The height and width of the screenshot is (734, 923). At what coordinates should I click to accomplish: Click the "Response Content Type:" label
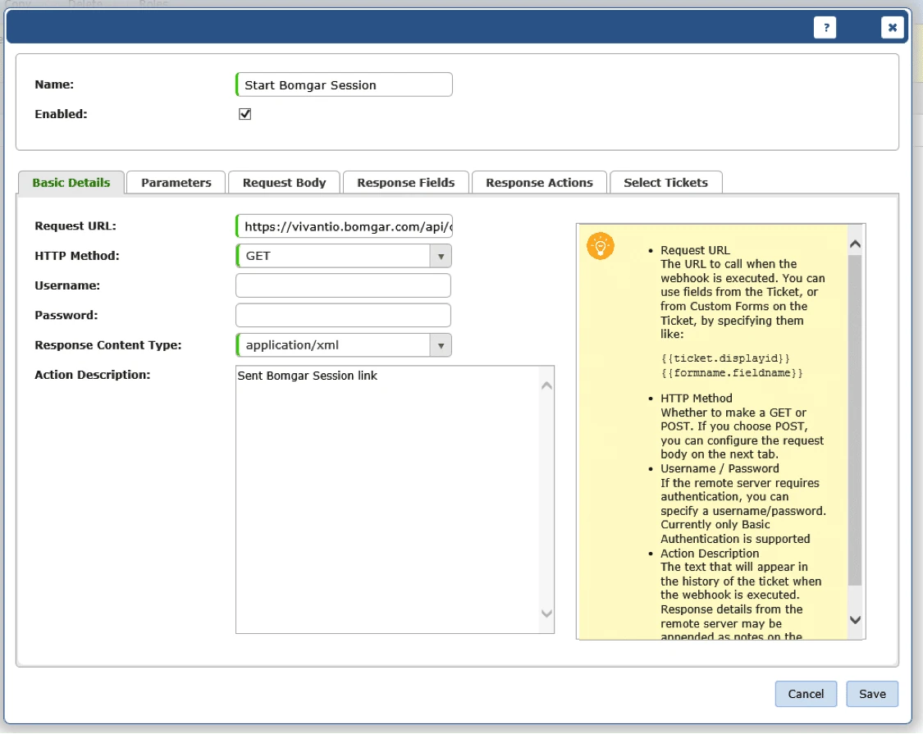(108, 345)
